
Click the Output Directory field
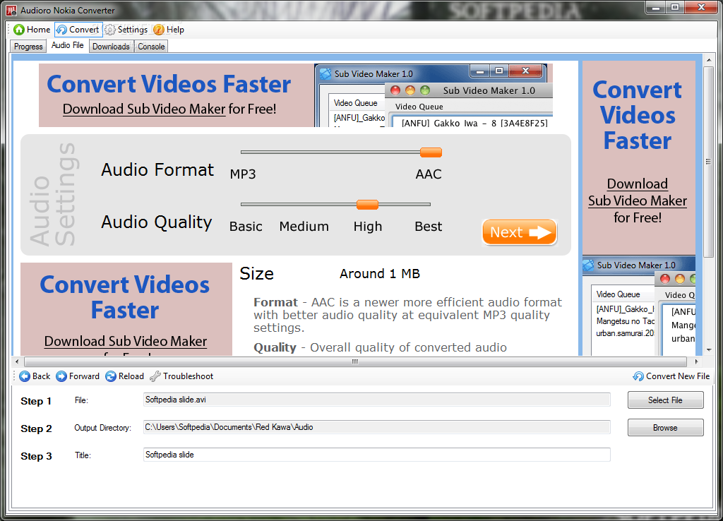pos(377,427)
